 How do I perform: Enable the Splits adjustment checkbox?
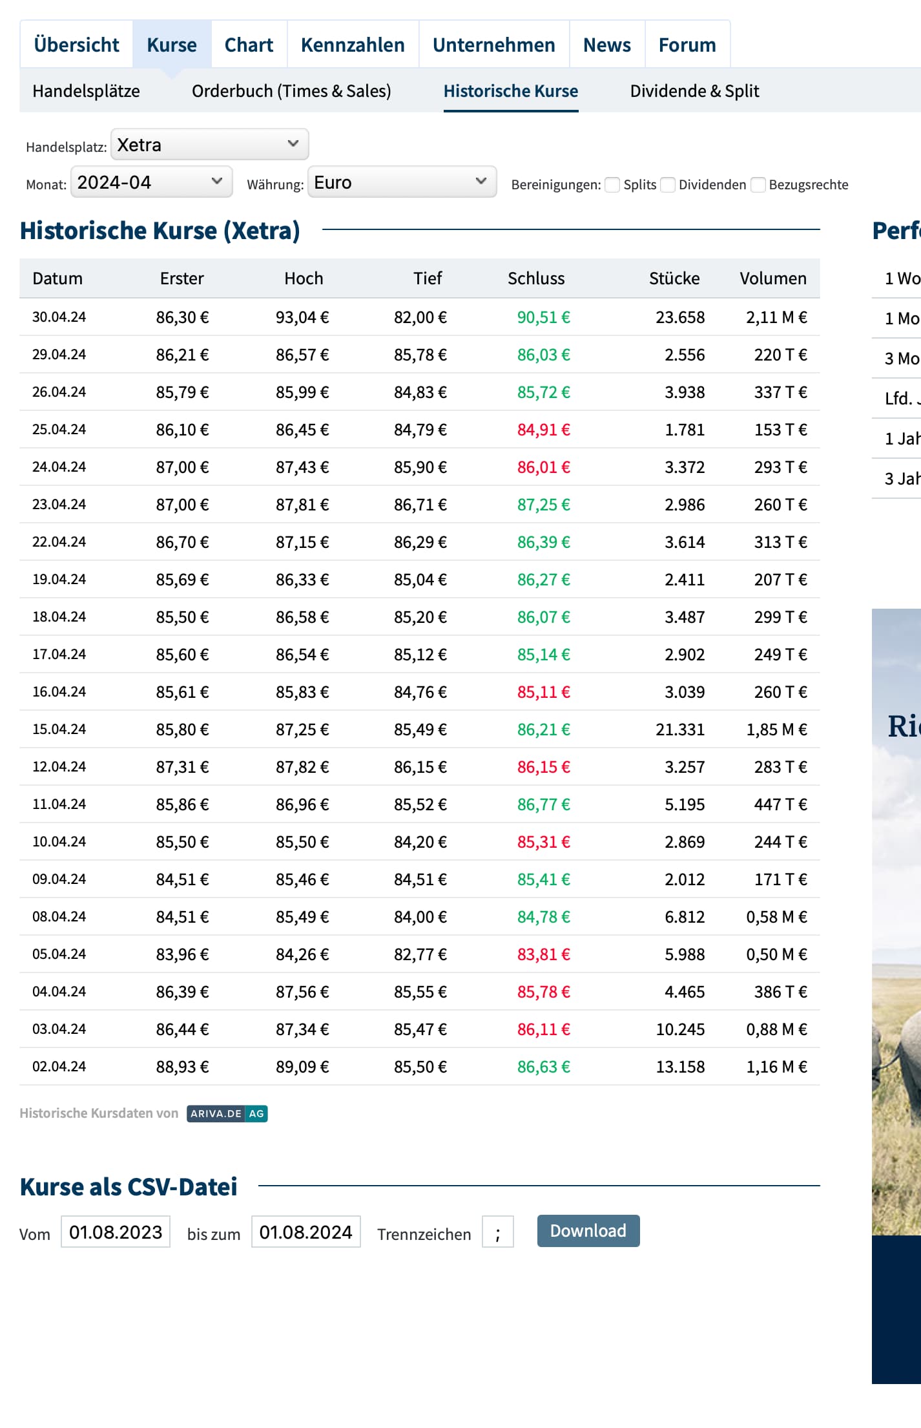click(x=612, y=185)
